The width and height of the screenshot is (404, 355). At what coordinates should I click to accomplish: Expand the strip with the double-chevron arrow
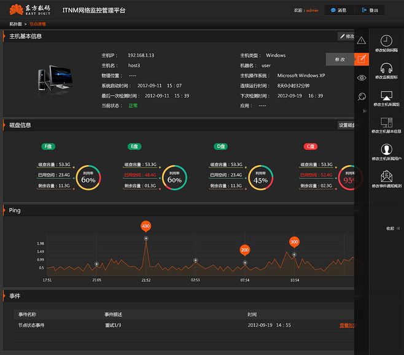tap(364, 111)
